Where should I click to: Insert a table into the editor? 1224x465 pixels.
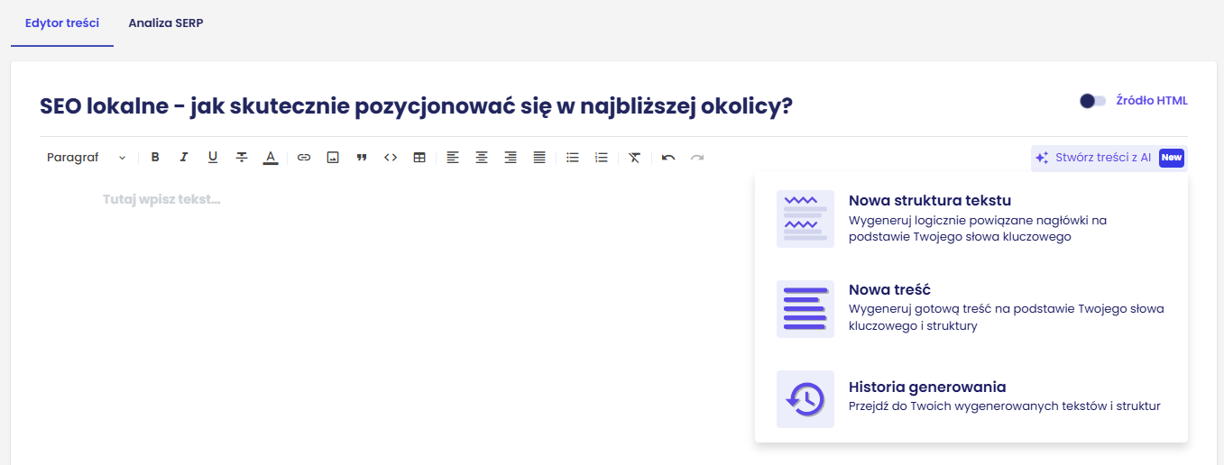tap(419, 158)
